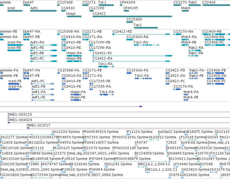230x179 pixels.
Task: Click EST GH23829.3prime
Action: click(195, 170)
